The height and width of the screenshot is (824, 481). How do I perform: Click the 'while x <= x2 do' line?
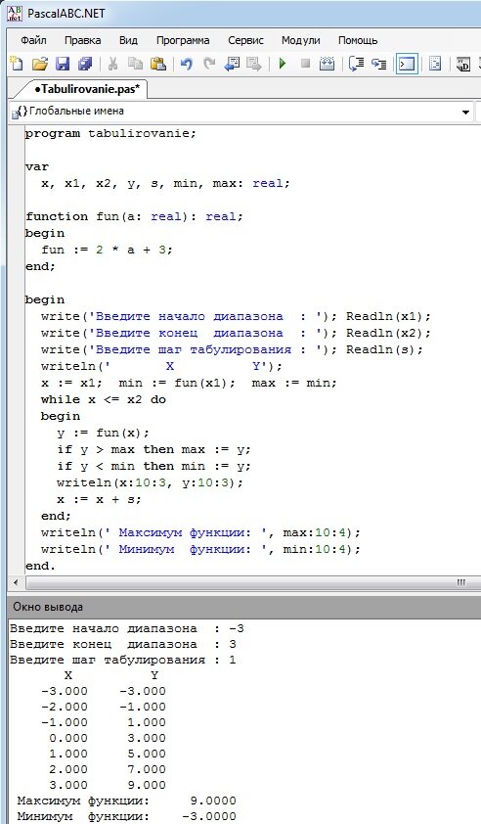[104, 400]
